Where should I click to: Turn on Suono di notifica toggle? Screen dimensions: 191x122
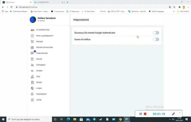coord(156,39)
